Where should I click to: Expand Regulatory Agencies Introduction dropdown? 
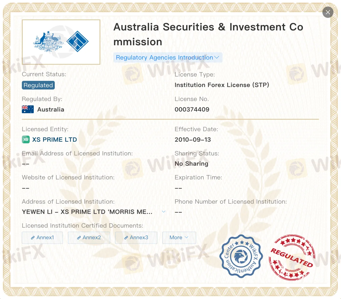coord(168,57)
